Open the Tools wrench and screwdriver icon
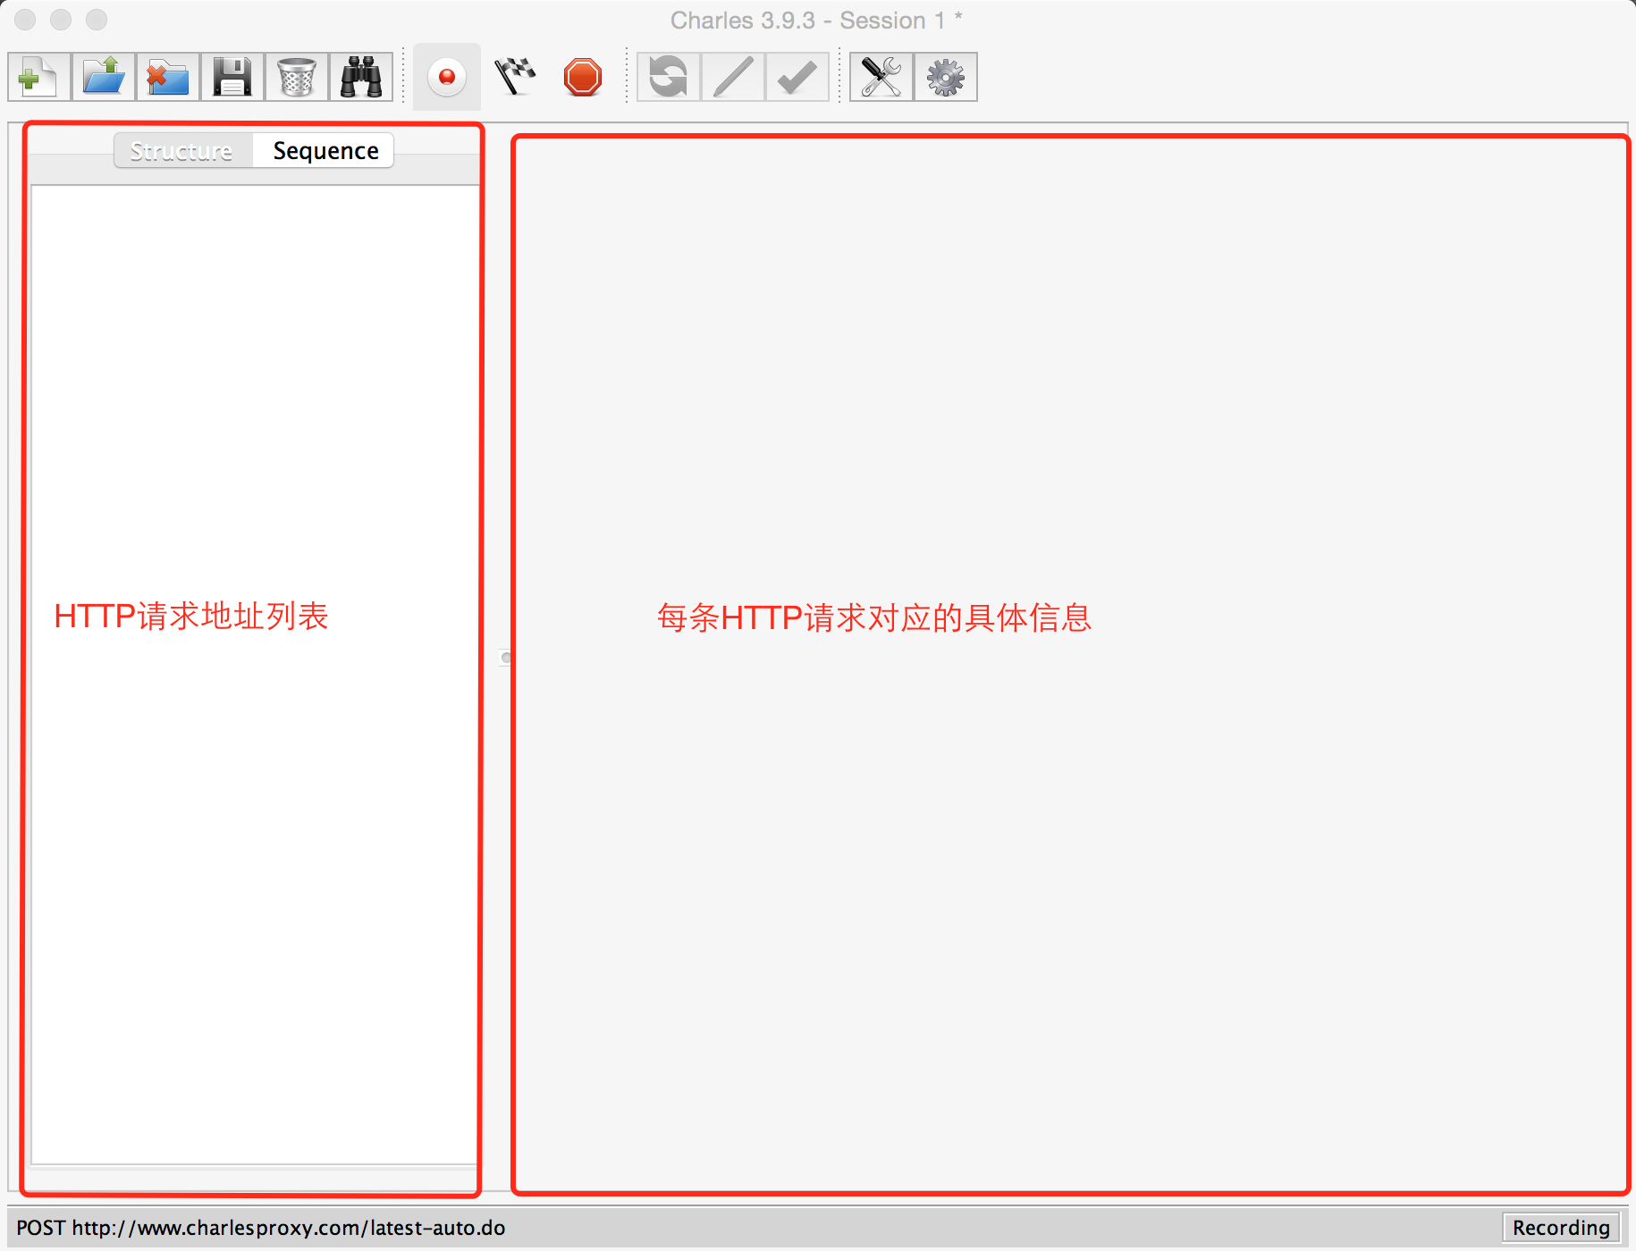 click(881, 77)
